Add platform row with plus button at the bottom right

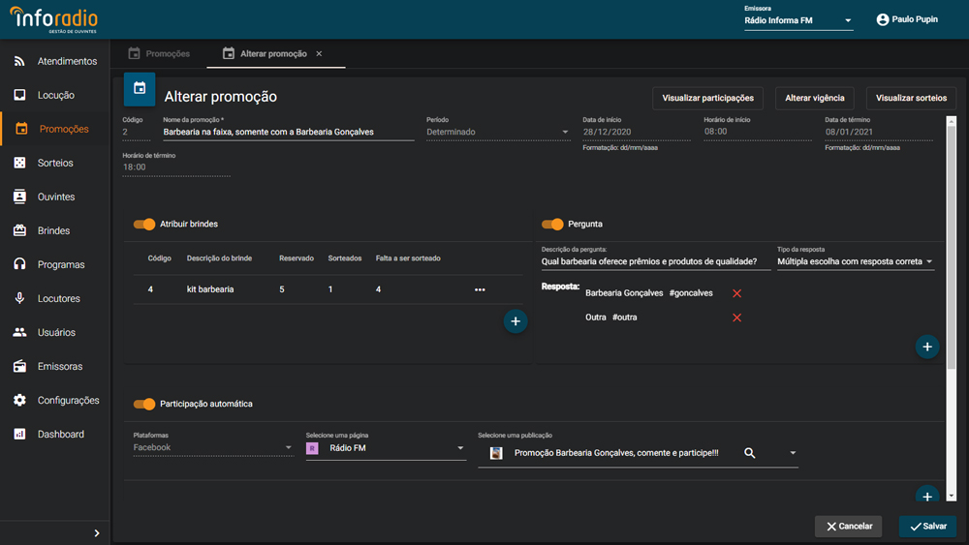tap(927, 496)
